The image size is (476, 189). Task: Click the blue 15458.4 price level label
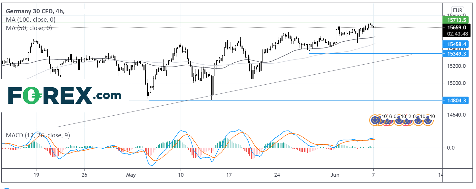pyautogui.click(x=455, y=44)
